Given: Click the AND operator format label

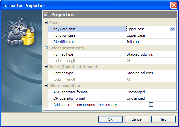Looking at the screenshot, I should tap(70, 92).
